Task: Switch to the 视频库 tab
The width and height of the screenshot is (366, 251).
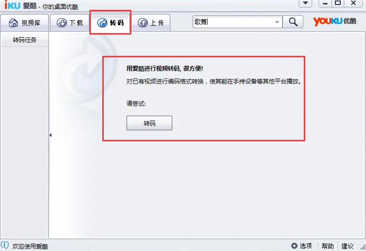Action: [x=25, y=23]
